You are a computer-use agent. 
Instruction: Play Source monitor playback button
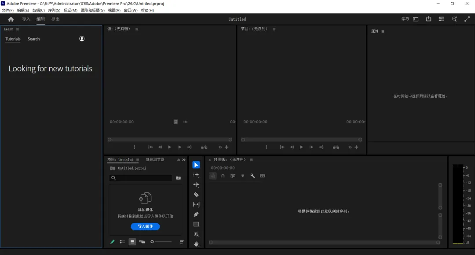coord(169,147)
